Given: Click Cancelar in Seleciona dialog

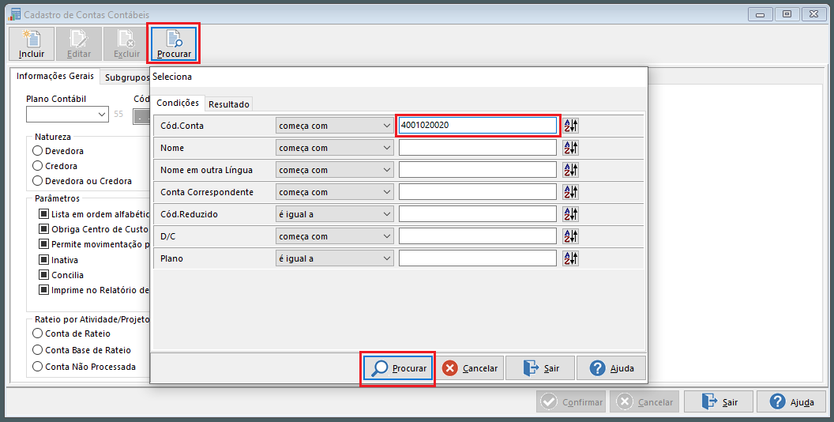Looking at the screenshot, I should click(x=470, y=368).
